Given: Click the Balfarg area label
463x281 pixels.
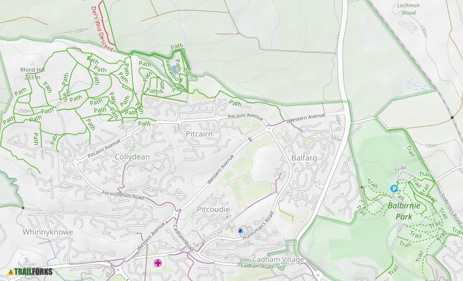Looking at the screenshot, I should click(304, 158).
